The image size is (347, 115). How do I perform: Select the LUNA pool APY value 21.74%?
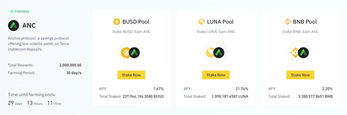pos(242,89)
